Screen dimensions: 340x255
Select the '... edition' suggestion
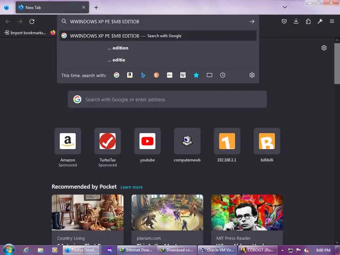pos(158,48)
